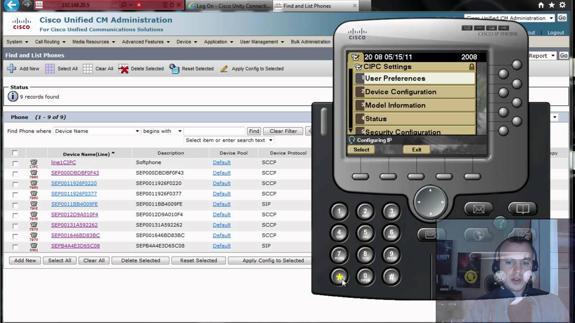Viewport: 575px width, 323px height.
Task: Open the 'Select item or enter search text' dropdown
Action: coord(229,140)
